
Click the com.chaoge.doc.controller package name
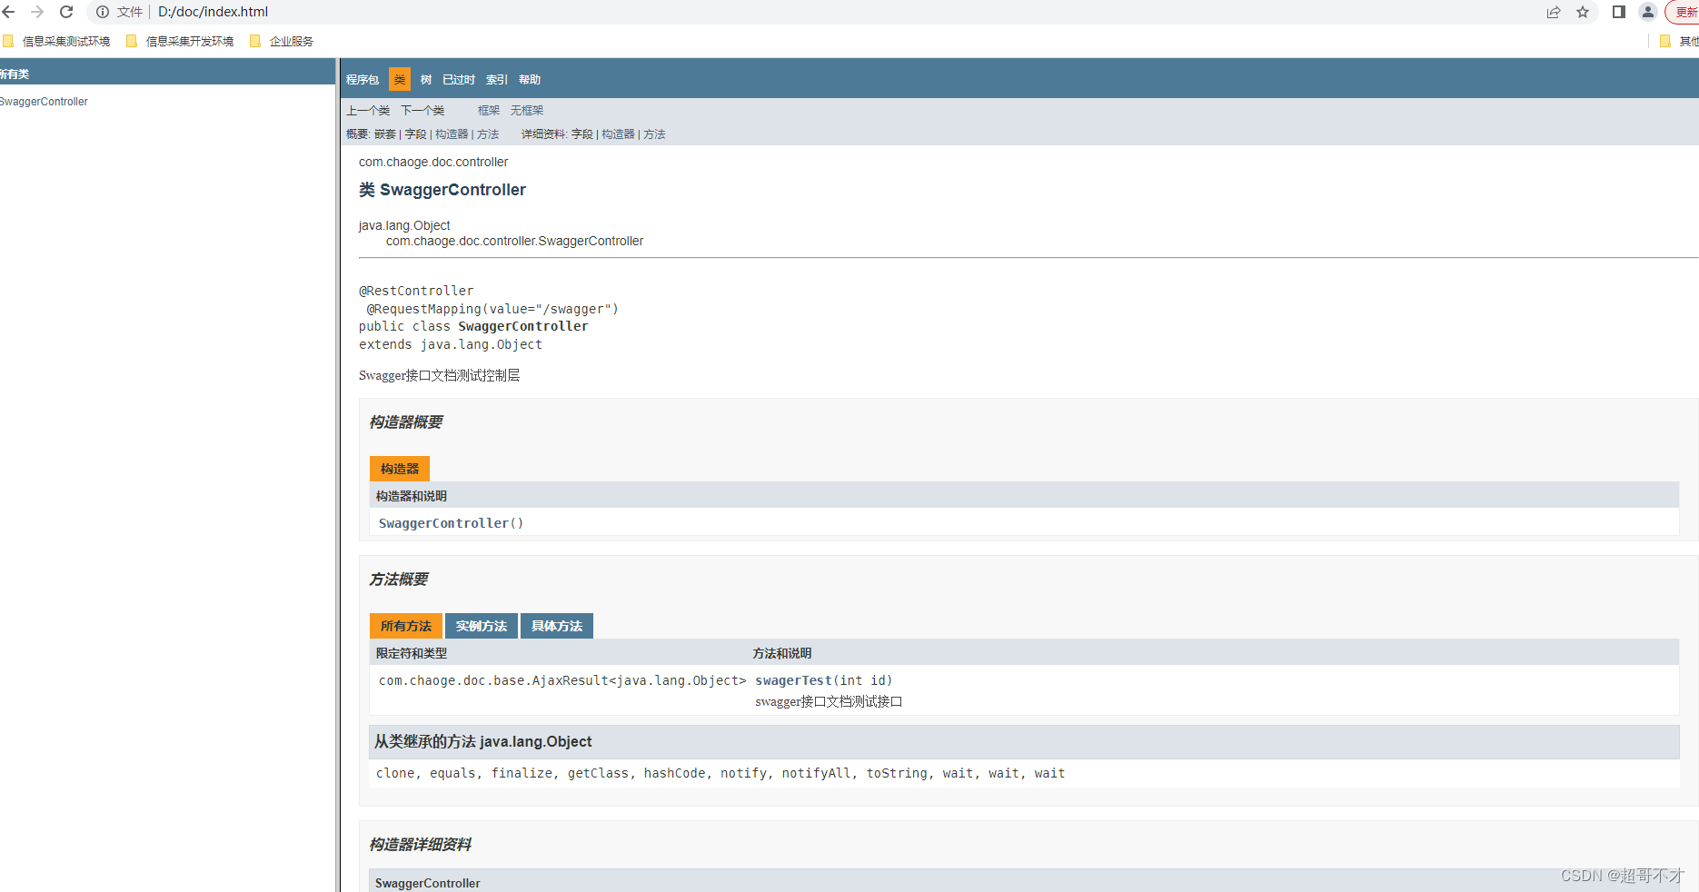433,162
